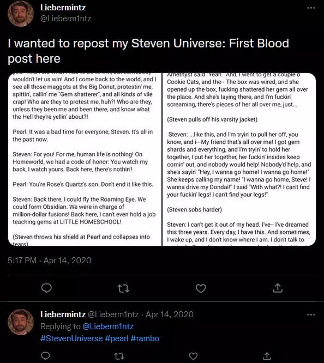The height and width of the screenshot is (363, 324).
Task: Like the hashtag reply tweet
Action: coord(193,356)
